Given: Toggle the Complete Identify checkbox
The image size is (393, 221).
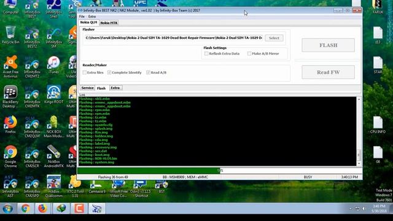Looking at the screenshot, I should pyautogui.click(x=109, y=72).
